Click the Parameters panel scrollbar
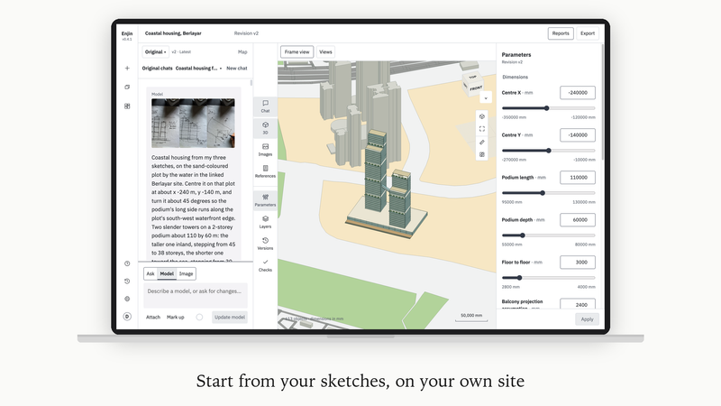 602,102
